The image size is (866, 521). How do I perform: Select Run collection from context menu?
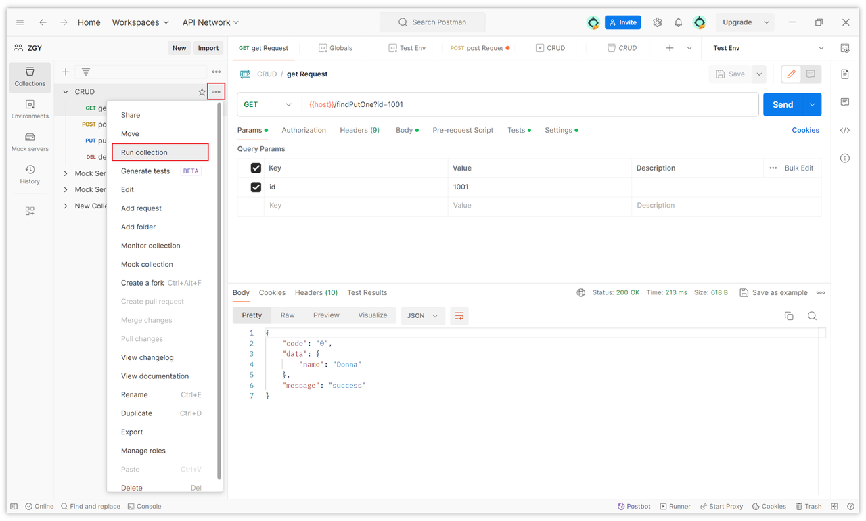160,152
